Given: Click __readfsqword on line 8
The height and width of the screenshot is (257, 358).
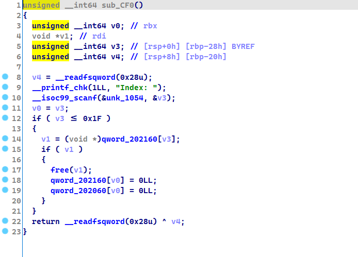Looking at the screenshot, I should pos(86,77).
